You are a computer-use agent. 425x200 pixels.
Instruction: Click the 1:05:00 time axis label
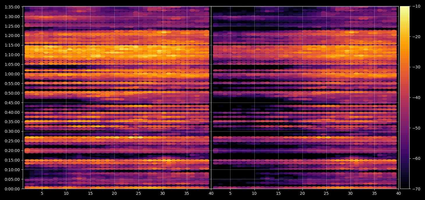(x=12, y=64)
